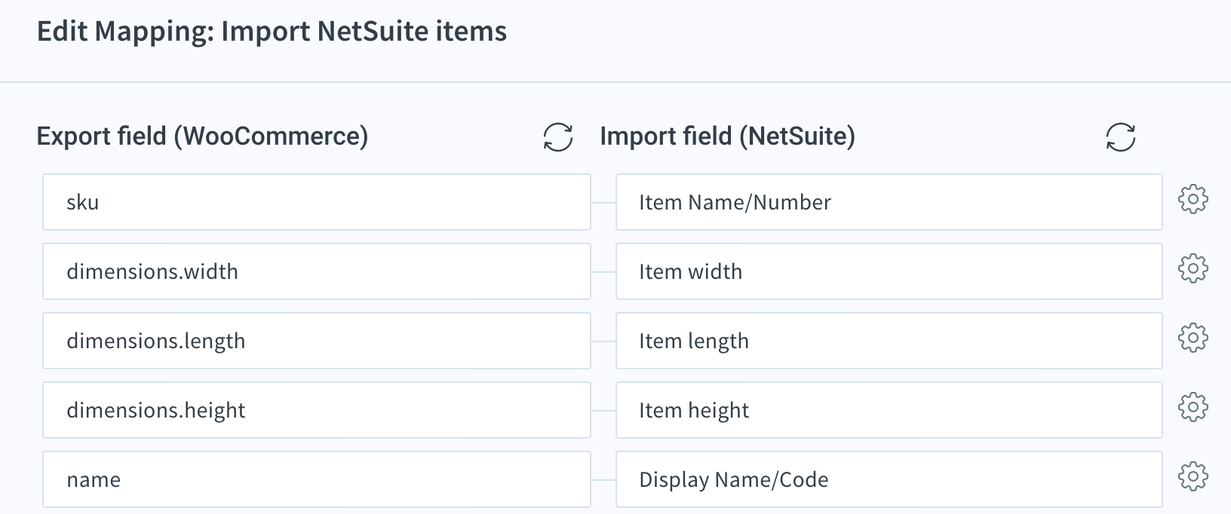Viewport: 1231px width, 514px height.
Task: Edit the name export field
Action: point(317,479)
